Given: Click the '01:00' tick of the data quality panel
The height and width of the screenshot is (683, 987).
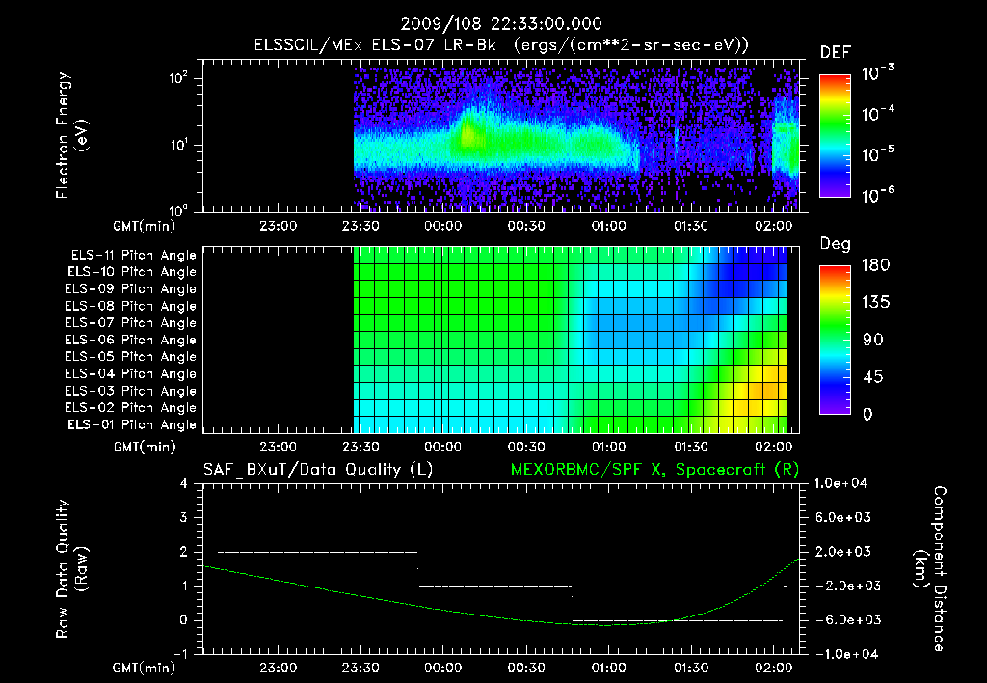Looking at the screenshot, I should tap(609, 668).
